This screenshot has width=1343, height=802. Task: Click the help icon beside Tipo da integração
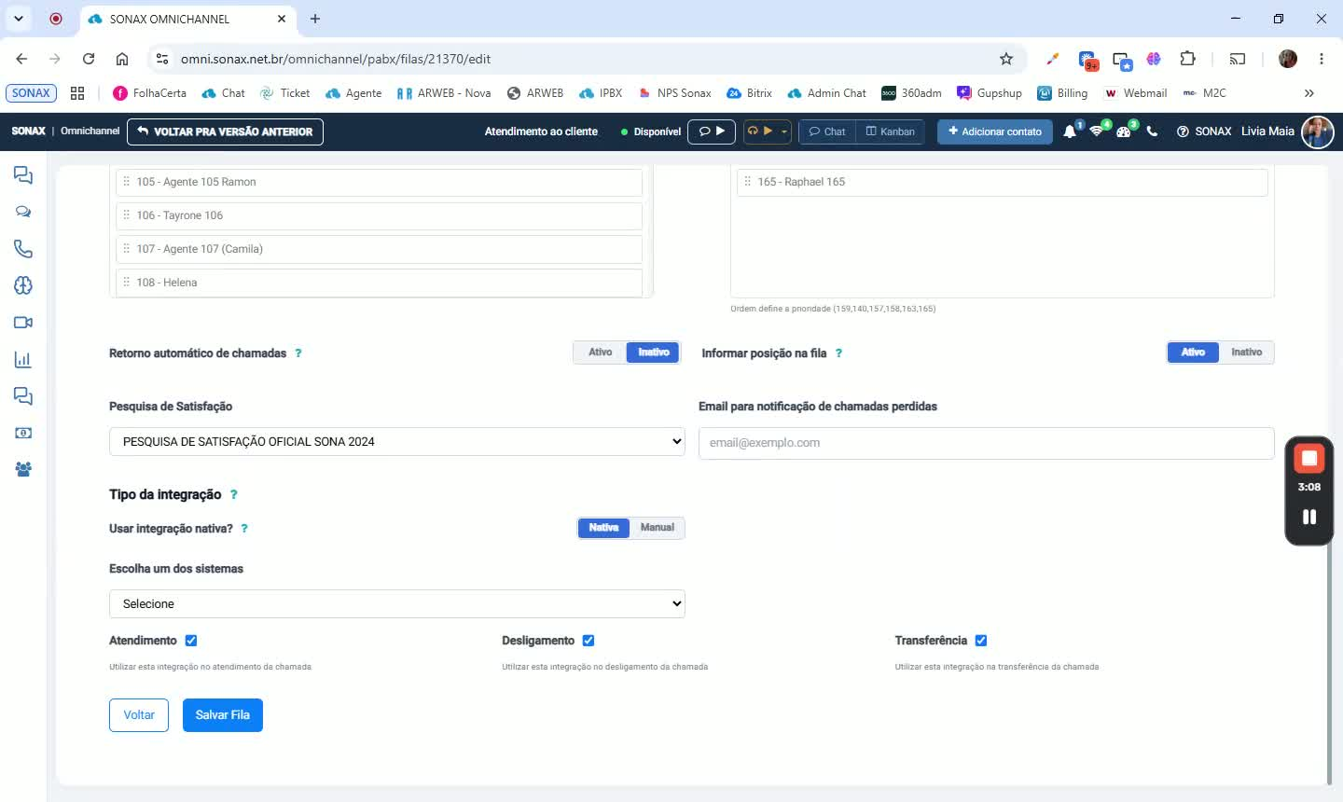234,495
